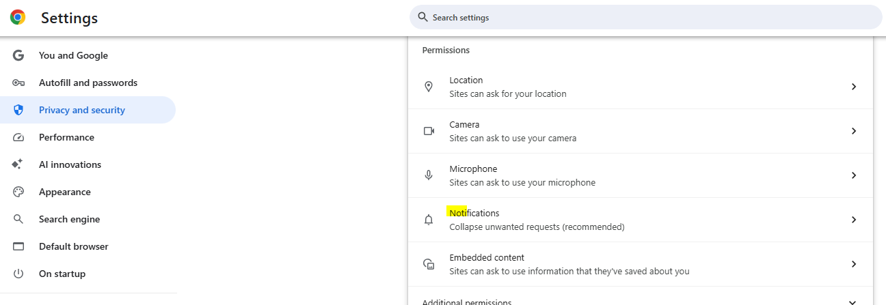Open the Location row label
The width and height of the screenshot is (886, 305).
[466, 80]
